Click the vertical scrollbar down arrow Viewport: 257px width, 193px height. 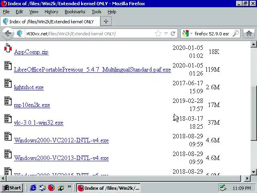pyautogui.click(x=253, y=172)
